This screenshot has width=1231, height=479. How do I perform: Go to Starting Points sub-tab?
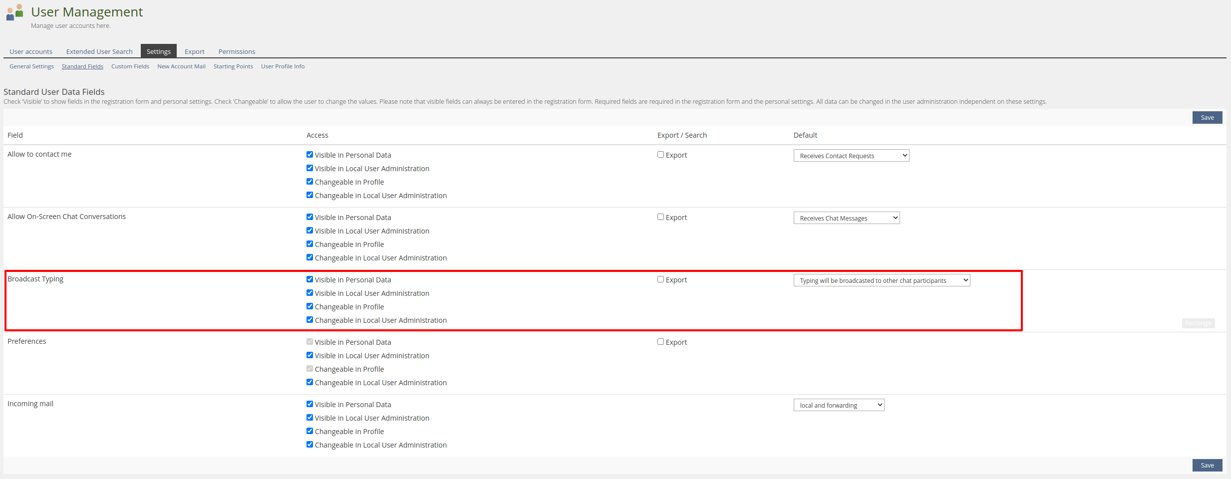click(233, 66)
